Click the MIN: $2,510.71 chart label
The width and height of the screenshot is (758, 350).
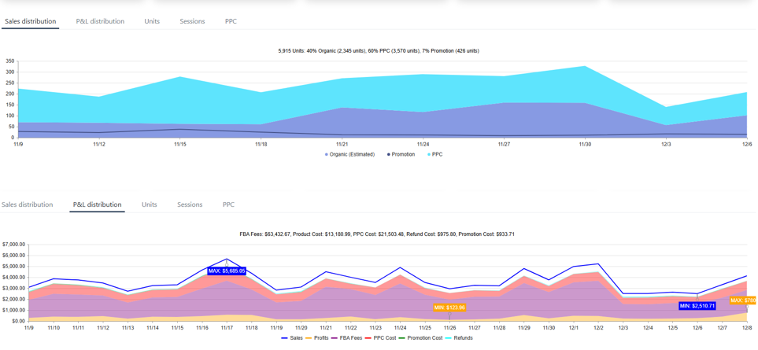coord(697,306)
